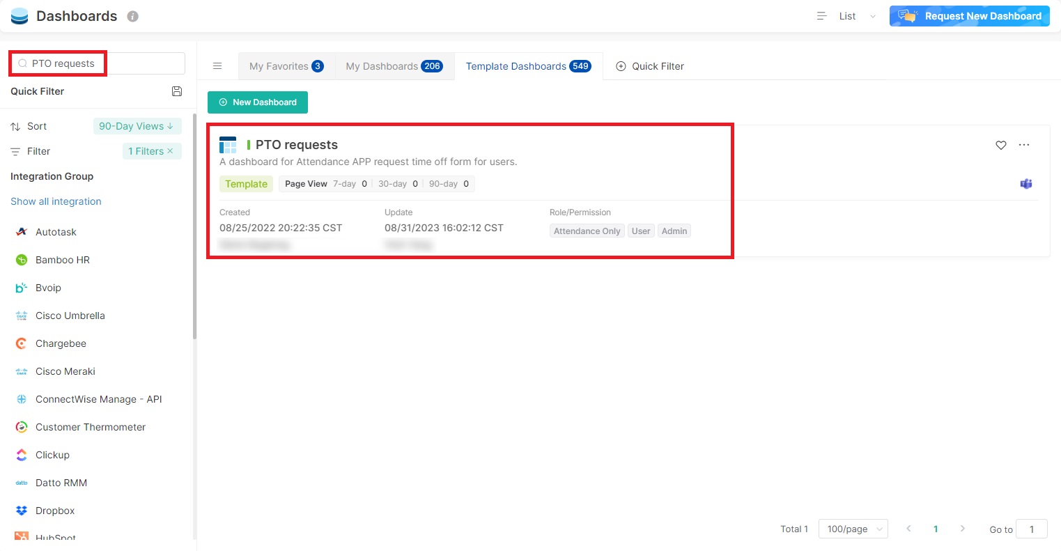
Task: Select Bamboo HR integration
Action: (x=62, y=260)
